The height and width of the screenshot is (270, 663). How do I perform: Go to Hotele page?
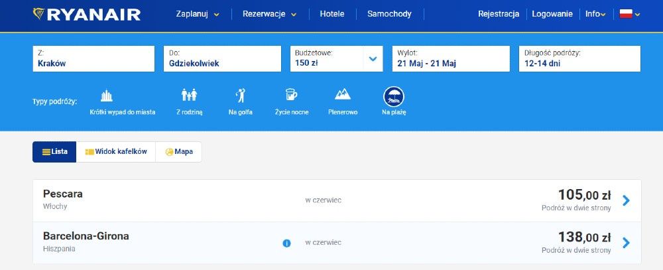pos(332,14)
